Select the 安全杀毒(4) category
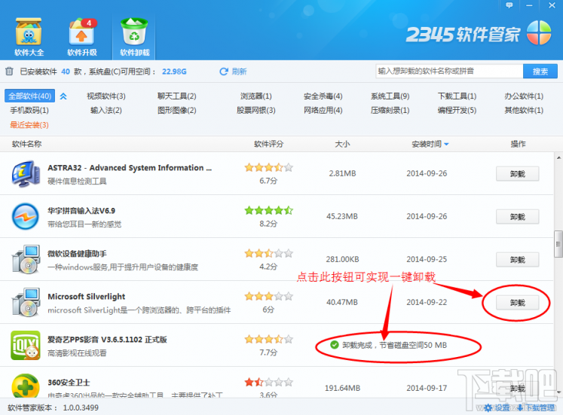 click(x=323, y=96)
